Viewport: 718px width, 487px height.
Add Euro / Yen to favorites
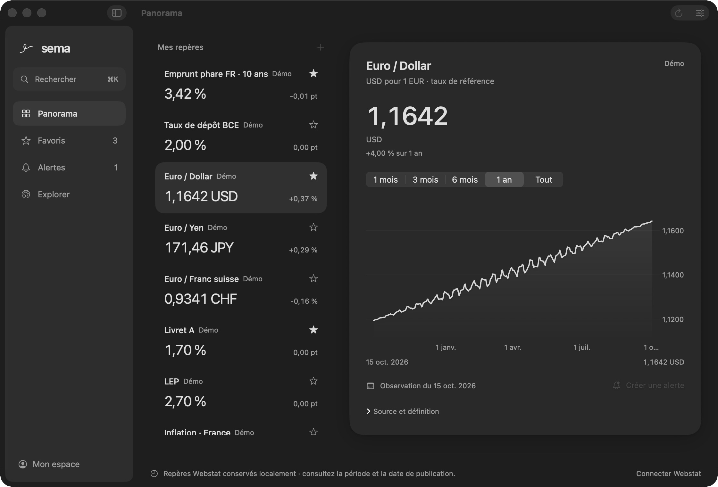point(313,227)
